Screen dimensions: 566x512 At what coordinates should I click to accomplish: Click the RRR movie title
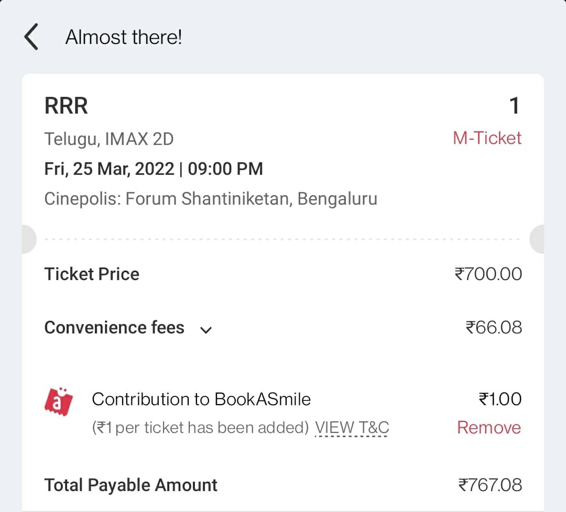click(66, 105)
